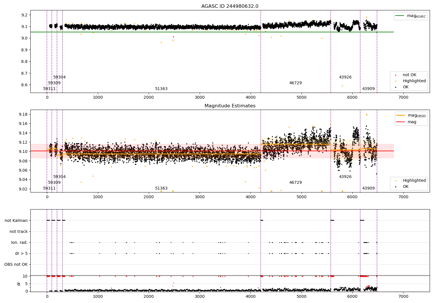Click OBSID label 46729 in top plot
This screenshot has width=434, height=303.
pyautogui.click(x=295, y=83)
